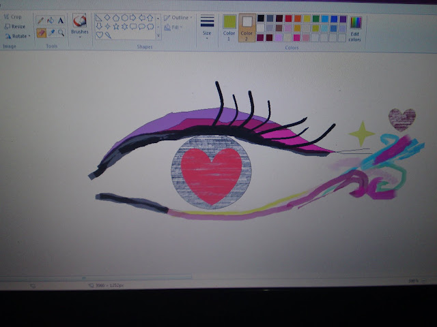Activate the Color 2 selector

tap(246, 28)
